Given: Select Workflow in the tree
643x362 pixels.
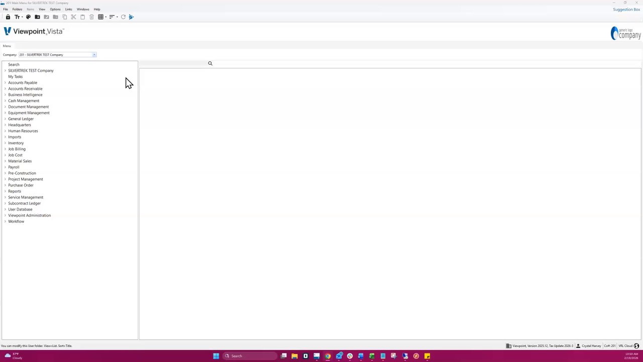Looking at the screenshot, I should pyautogui.click(x=16, y=221).
